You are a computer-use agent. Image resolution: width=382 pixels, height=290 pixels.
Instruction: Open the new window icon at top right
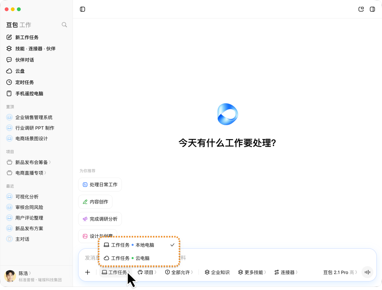point(361,9)
